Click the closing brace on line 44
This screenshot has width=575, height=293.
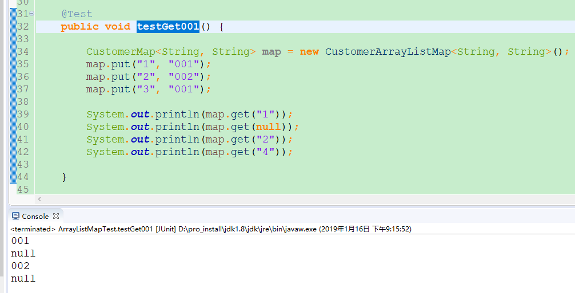[64, 177]
